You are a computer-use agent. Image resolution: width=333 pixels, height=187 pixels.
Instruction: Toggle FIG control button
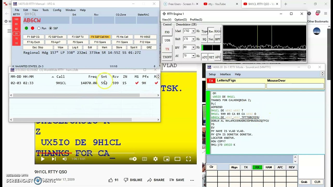[167, 32]
